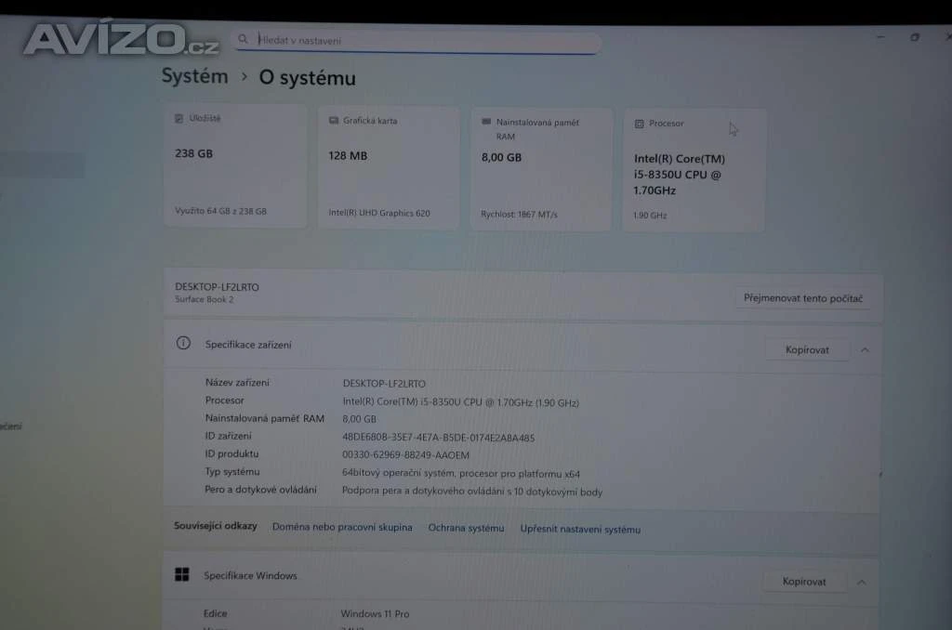Click the magnifier icon in settings search
The image size is (952, 630).
[x=244, y=39]
